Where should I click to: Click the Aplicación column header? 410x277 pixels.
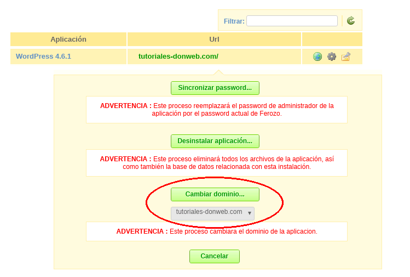(x=68, y=39)
